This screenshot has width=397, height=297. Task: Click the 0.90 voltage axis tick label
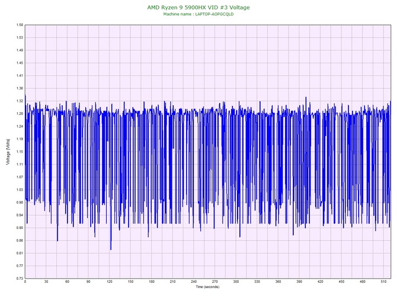click(19, 228)
